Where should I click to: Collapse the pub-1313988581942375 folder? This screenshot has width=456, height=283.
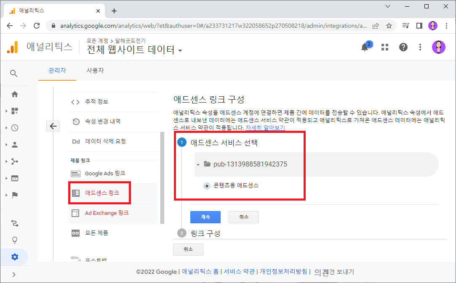(198, 165)
